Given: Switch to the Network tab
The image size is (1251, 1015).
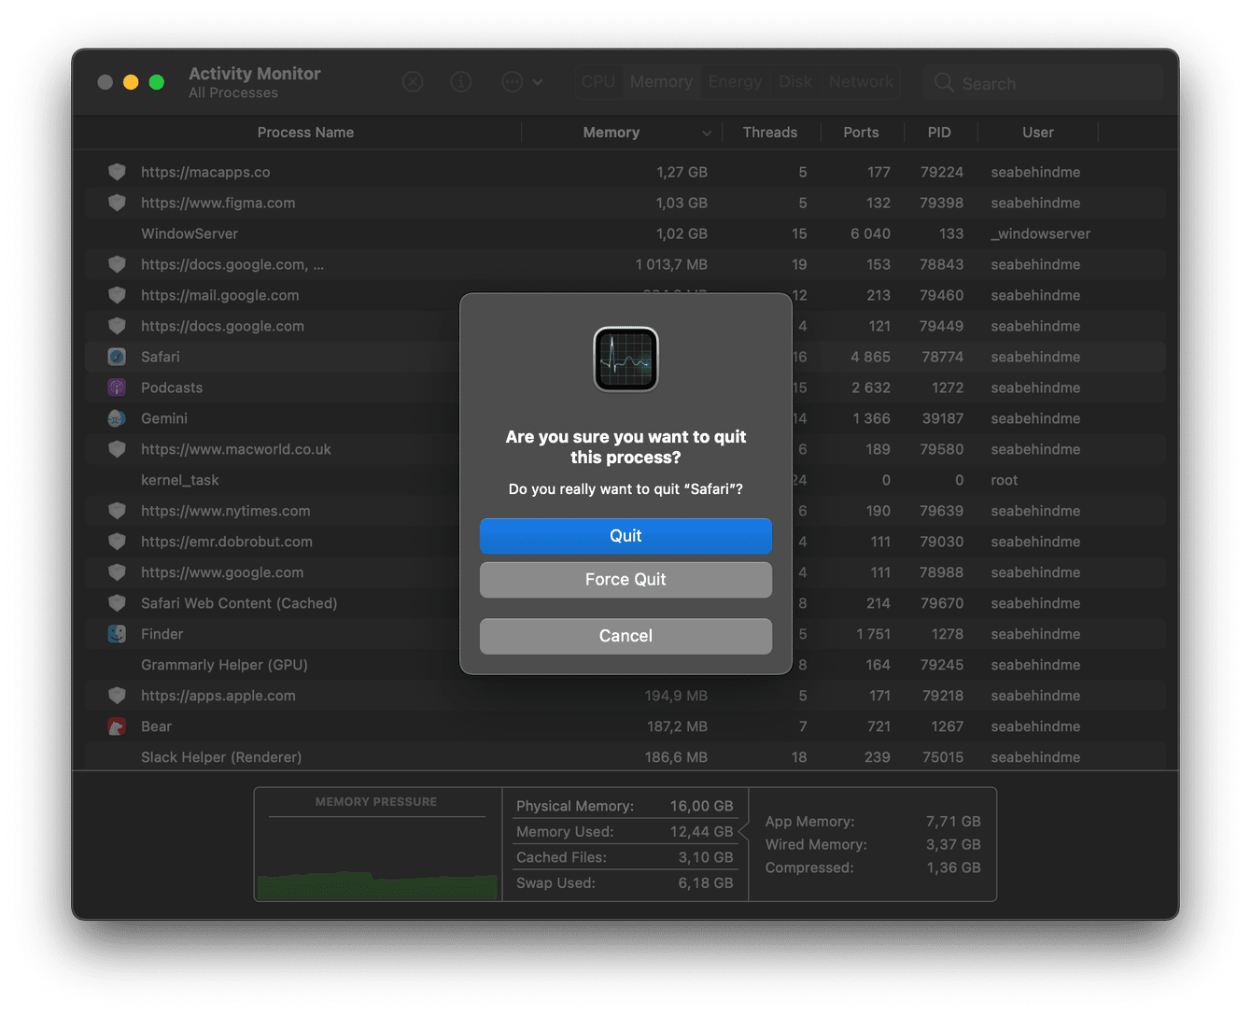Looking at the screenshot, I should coord(861,82).
